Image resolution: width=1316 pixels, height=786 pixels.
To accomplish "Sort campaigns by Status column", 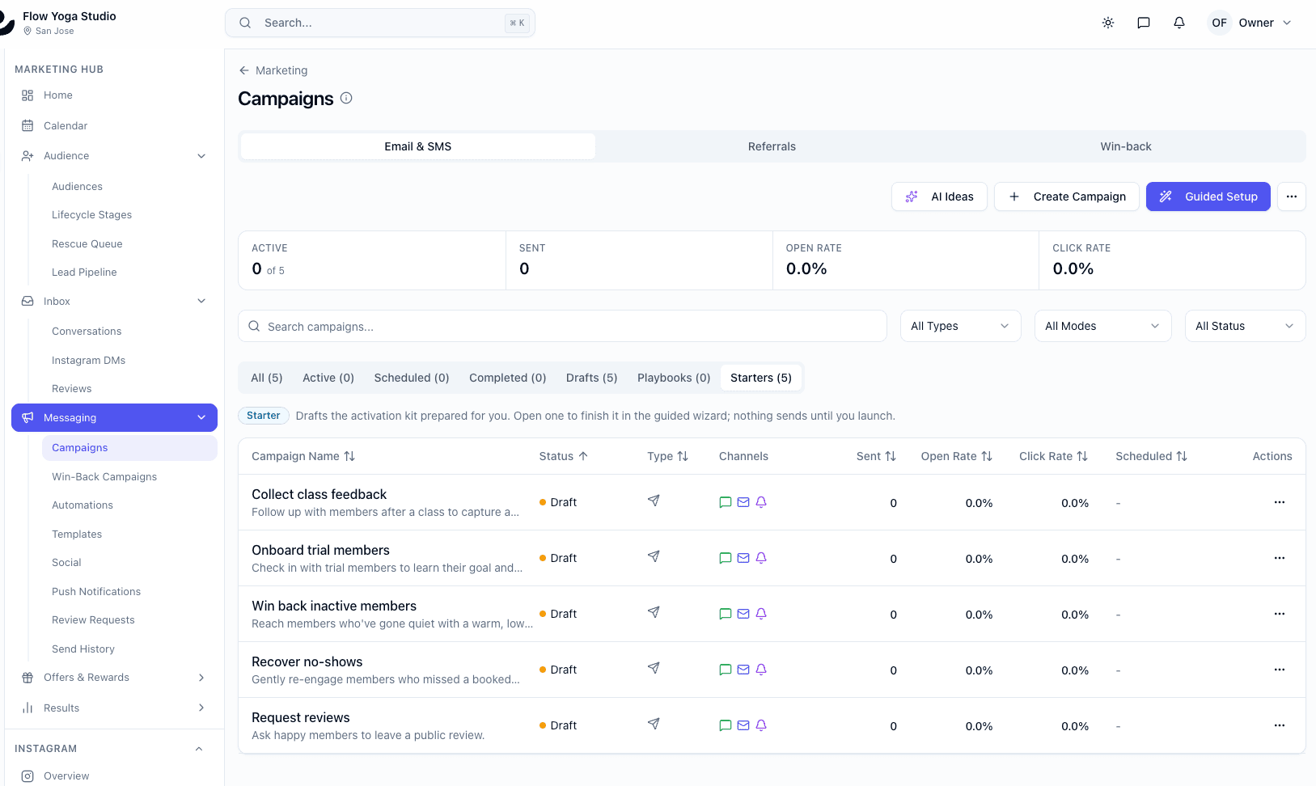I will (x=563, y=456).
